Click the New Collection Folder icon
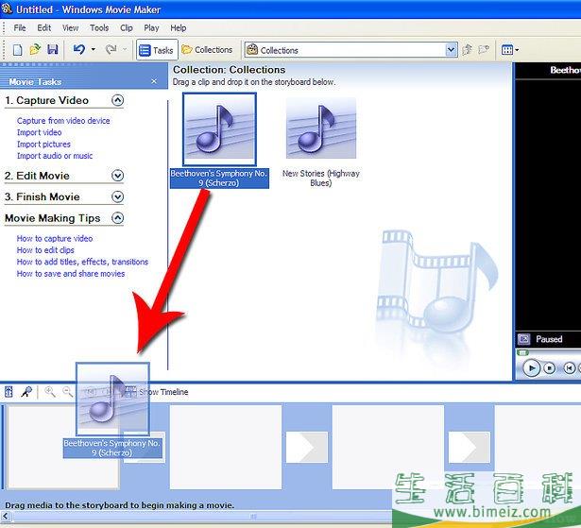 (x=484, y=49)
